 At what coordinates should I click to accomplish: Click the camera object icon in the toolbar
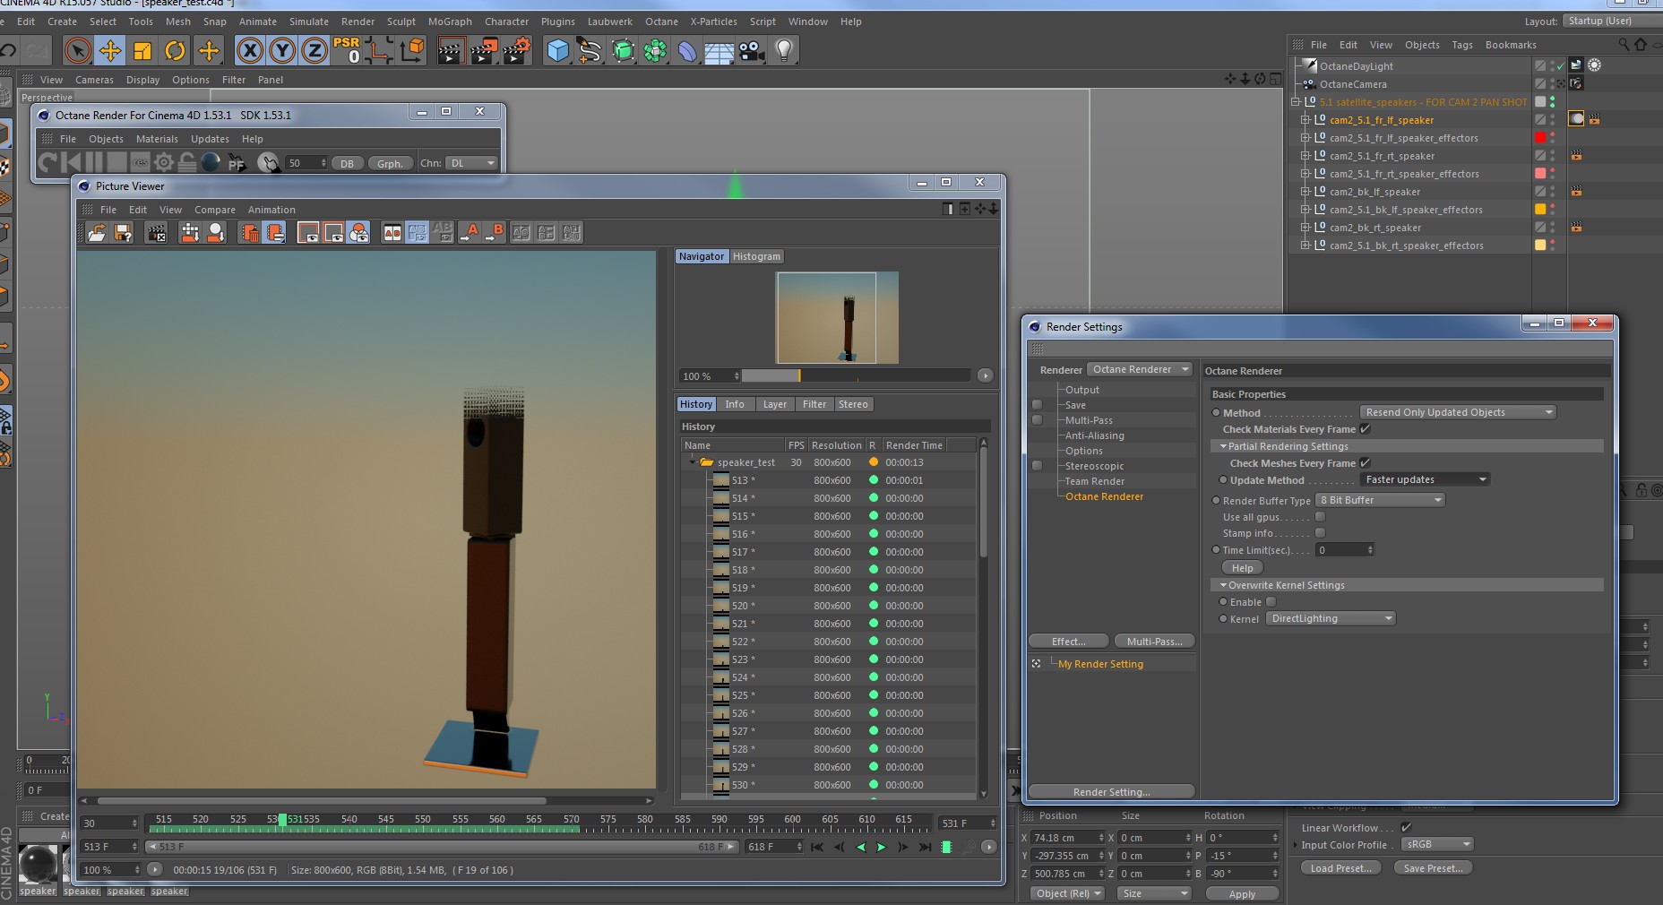pos(752,51)
